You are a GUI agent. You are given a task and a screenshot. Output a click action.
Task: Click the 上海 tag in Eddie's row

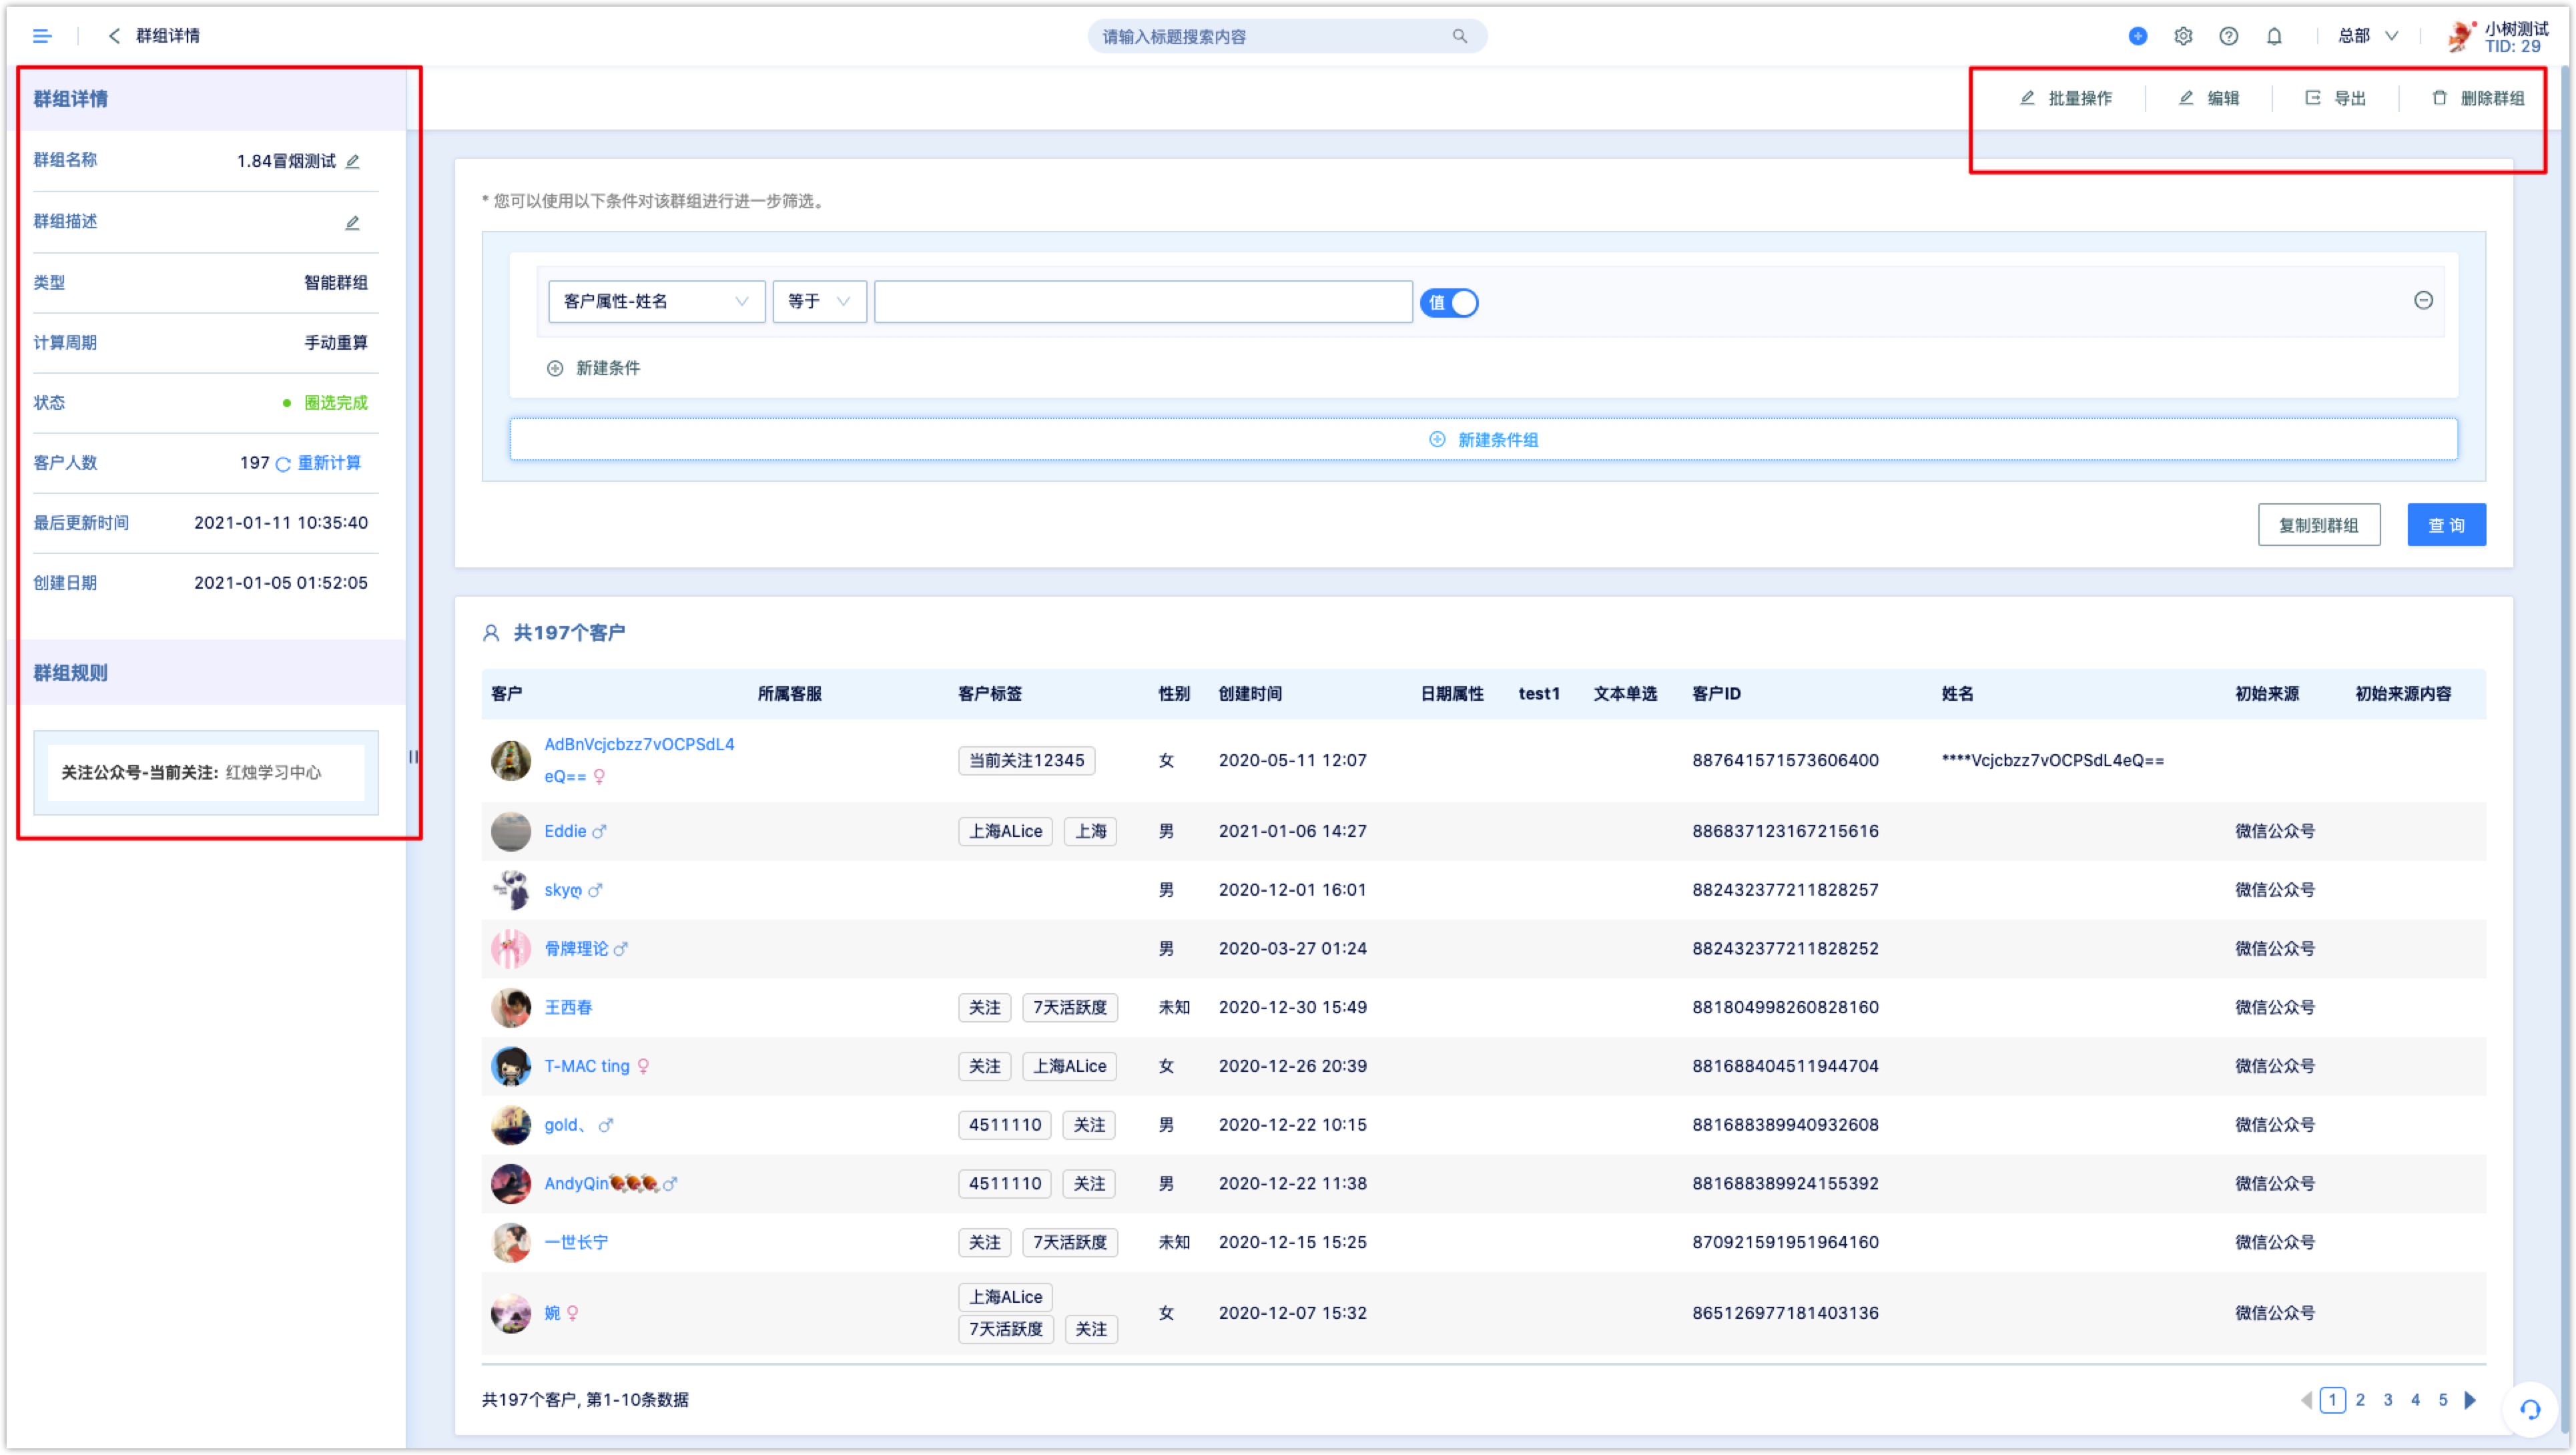(x=1089, y=831)
